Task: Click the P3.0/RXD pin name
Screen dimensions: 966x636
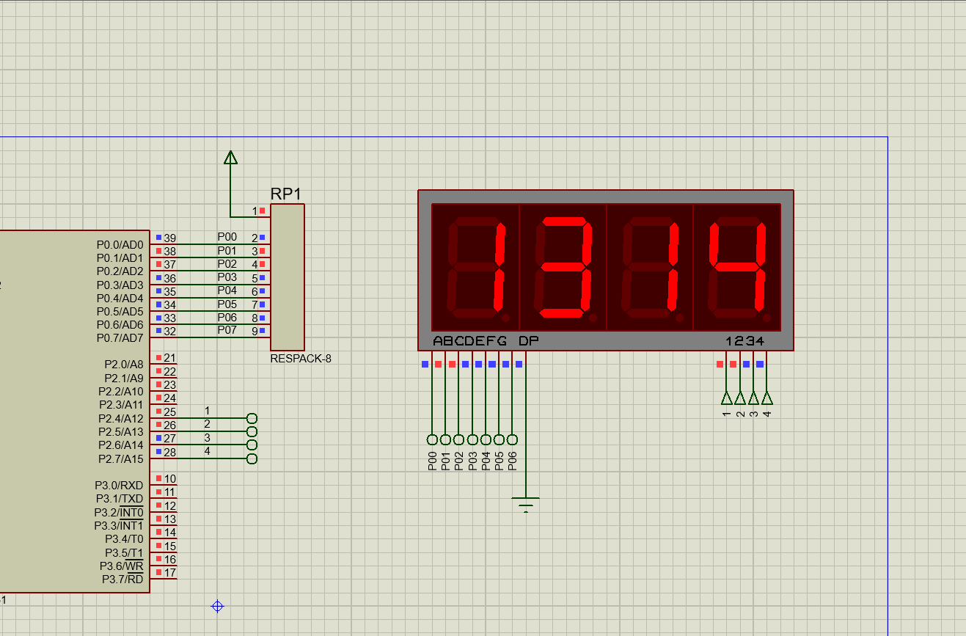Action: click(119, 485)
